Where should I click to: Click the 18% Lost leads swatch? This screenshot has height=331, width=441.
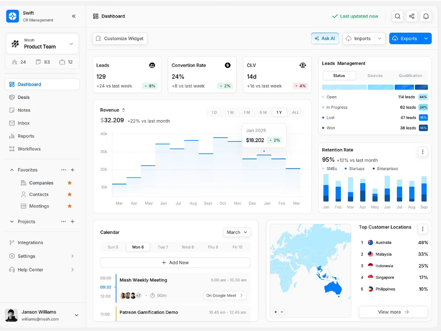click(x=423, y=118)
